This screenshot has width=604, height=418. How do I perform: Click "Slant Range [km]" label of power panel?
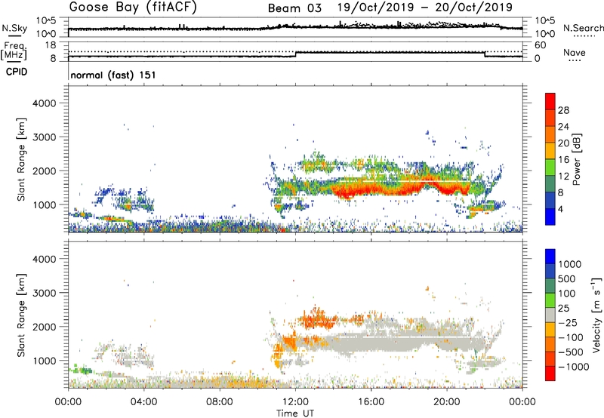21,159
